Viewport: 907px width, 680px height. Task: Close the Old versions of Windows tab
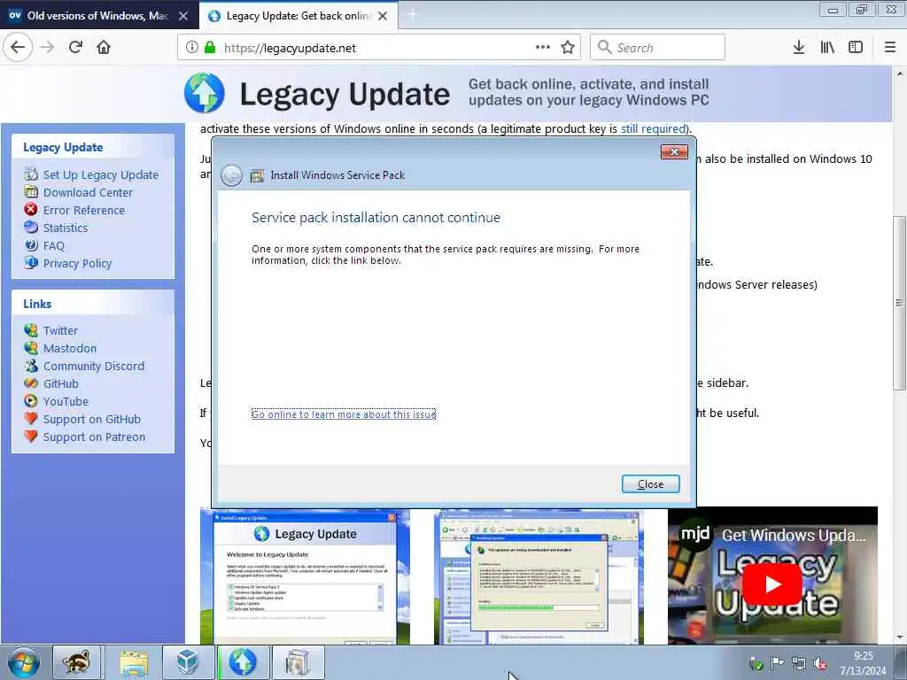pyautogui.click(x=183, y=16)
